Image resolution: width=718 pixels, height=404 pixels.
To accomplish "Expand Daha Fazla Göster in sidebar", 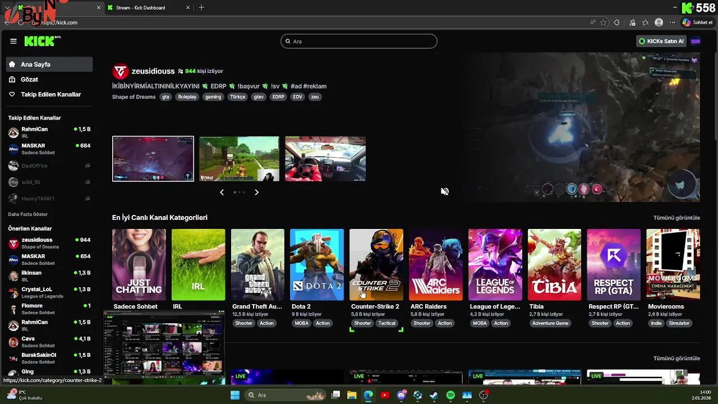I will (x=28, y=214).
